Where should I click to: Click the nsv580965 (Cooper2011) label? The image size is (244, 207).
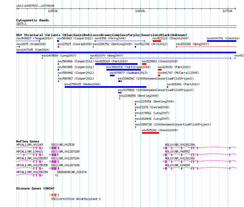click(76, 67)
